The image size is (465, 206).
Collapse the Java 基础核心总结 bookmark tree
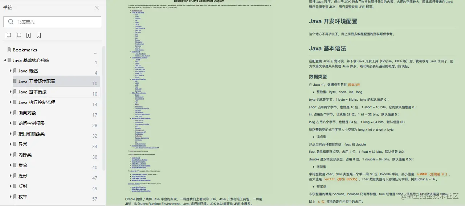pos(5,60)
